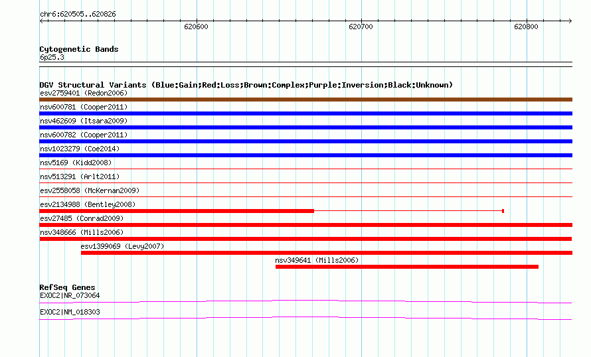Select the blue nsv600782 gain bar
Viewport: 591px width, 357px height.
point(305,141)
